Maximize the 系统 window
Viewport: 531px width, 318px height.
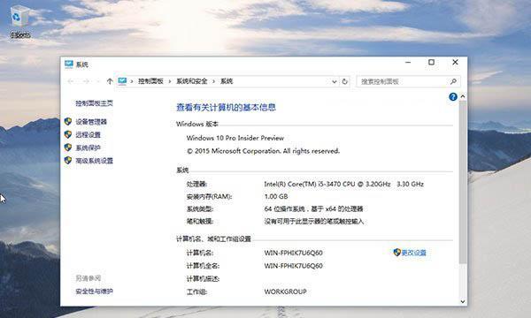[432, 63]
